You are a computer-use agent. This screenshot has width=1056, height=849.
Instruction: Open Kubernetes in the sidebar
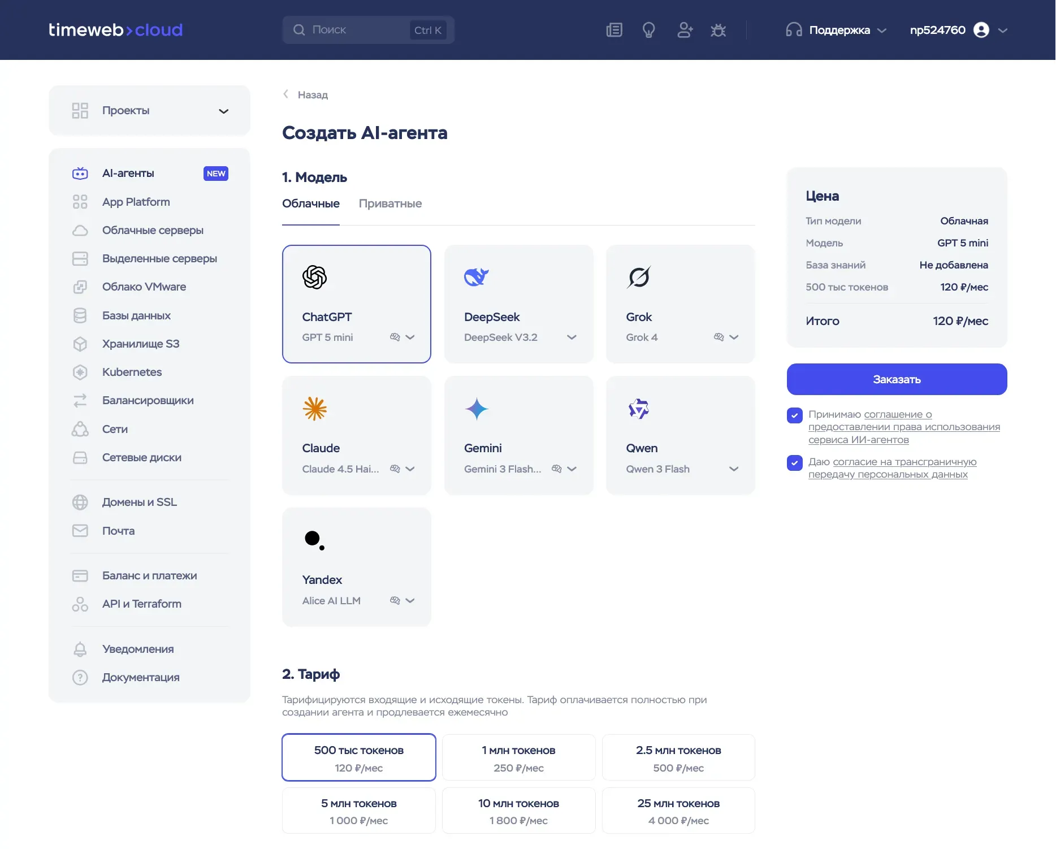pos(132,372)
